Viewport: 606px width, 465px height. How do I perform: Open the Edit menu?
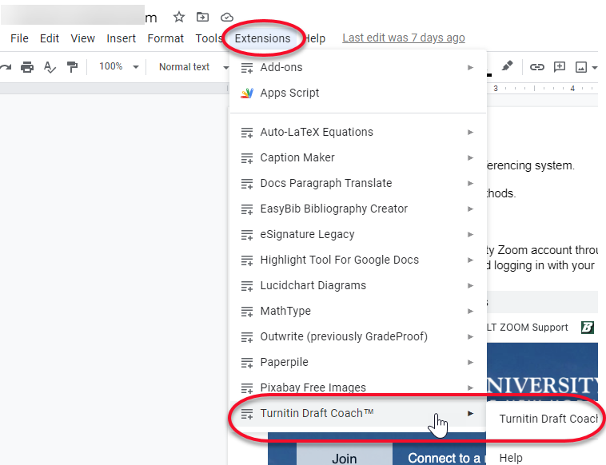point(50,38)
